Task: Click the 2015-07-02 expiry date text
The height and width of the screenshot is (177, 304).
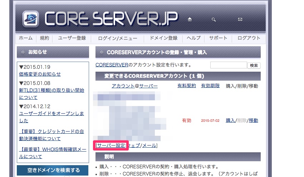Action: [210, 121]
